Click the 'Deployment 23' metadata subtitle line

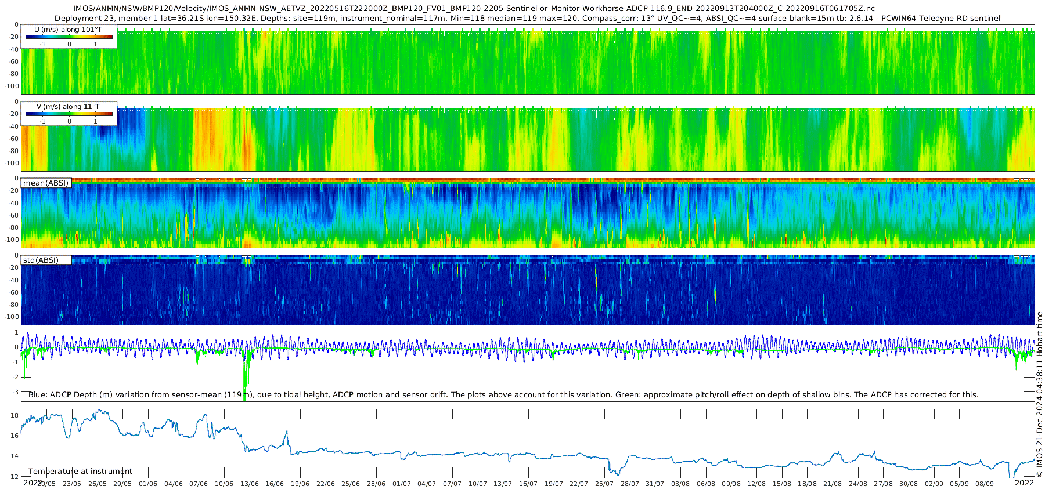point(527,18)
